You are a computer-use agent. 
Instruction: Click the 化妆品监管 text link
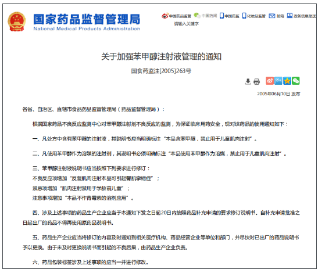pyautogui.click(x=256, y=16)
